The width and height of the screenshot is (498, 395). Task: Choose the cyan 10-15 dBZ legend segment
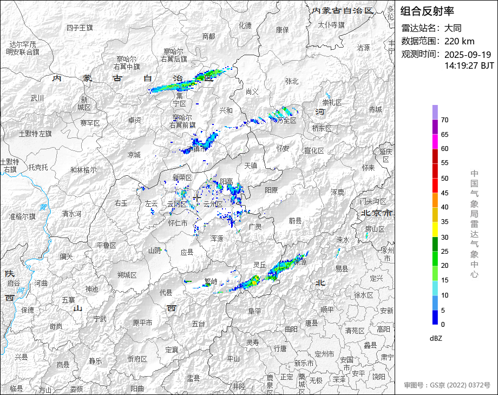435,288
